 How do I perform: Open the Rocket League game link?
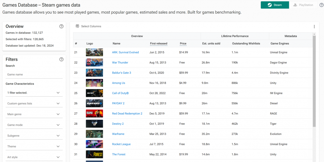pos(121,144)
